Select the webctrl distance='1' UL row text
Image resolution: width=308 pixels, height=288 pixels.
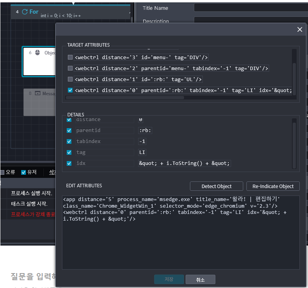coord(138,79)
